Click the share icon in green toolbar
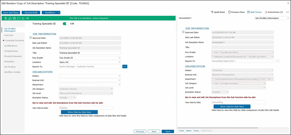291x135 pixels. (27, 18)
